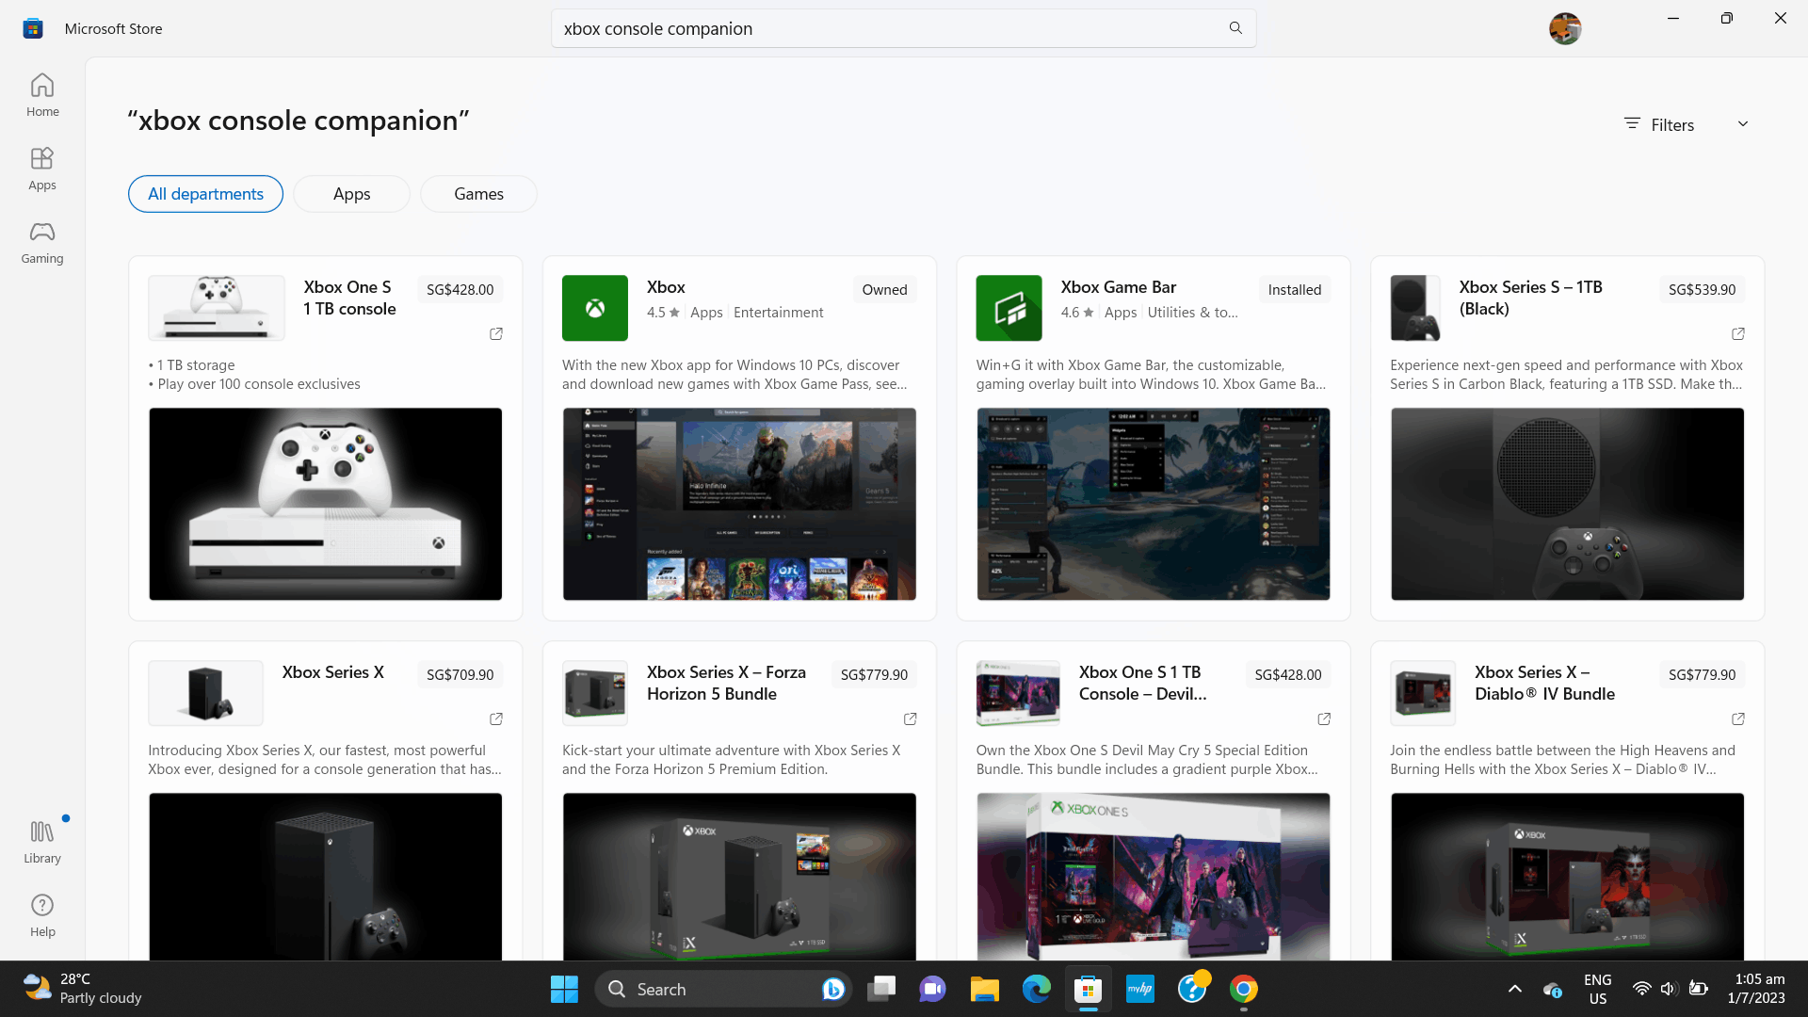1808x1017 pixels.
Task: Select the All departments filter toggle
Action: coord(205,192)
